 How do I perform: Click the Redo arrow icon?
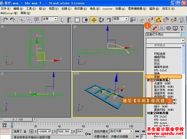point(12,20)
